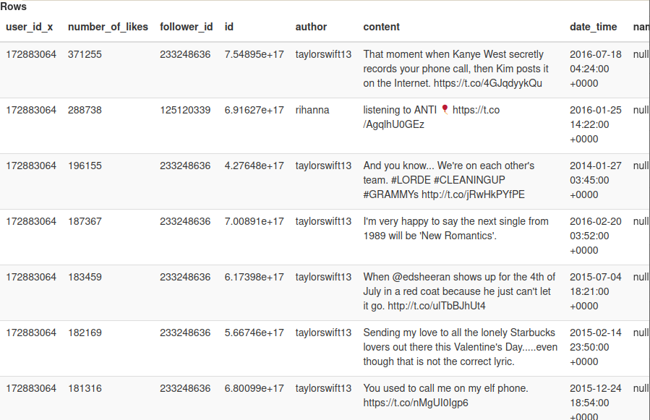The height and width of the screenshot is (420, 650).
Task: Select the rihanna author cell
Action: [x=312, y=110]
